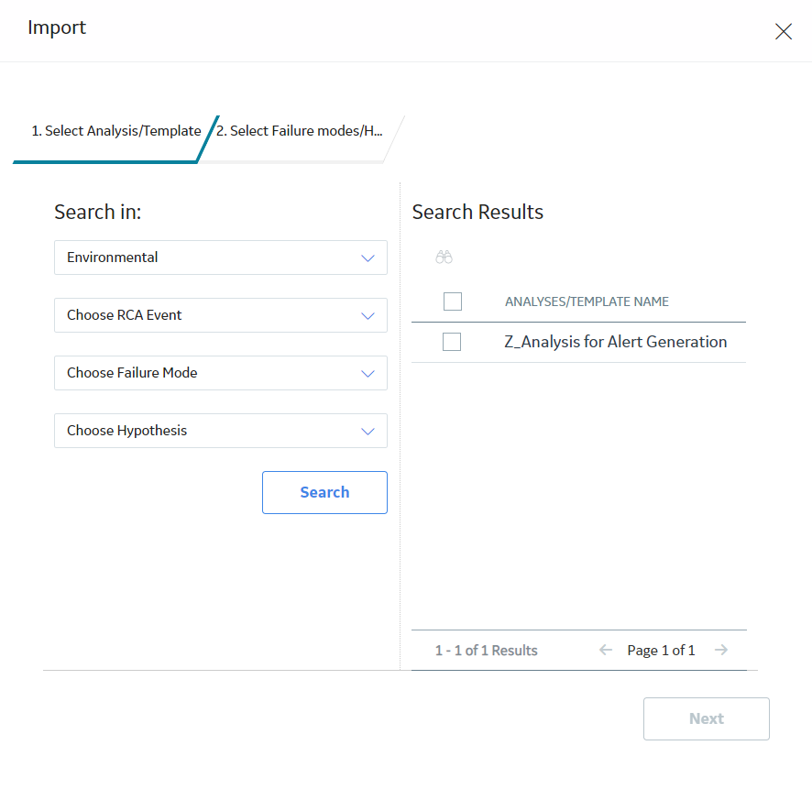
Task: Click the binoculars search icon in results
Action: pos(444,257)
